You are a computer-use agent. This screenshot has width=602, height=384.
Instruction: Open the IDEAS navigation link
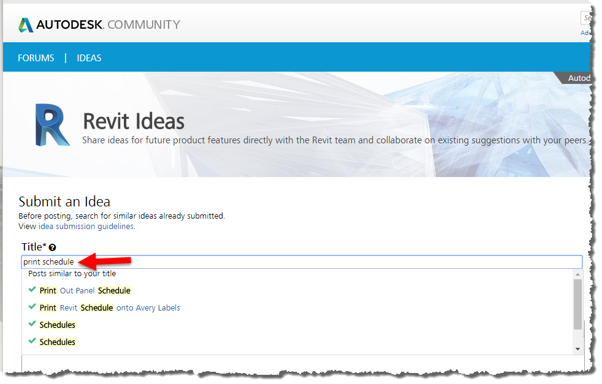tap(89, 58)
